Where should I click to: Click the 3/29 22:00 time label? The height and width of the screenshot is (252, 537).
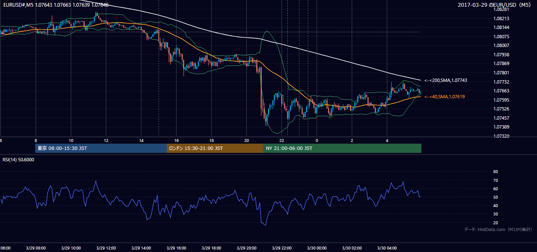281,248
